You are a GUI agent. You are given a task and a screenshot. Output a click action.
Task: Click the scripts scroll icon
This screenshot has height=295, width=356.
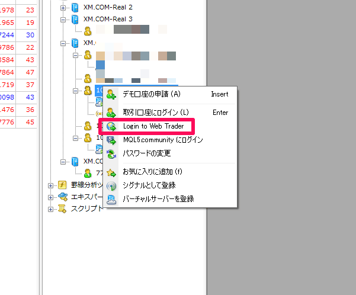(62, 209)
